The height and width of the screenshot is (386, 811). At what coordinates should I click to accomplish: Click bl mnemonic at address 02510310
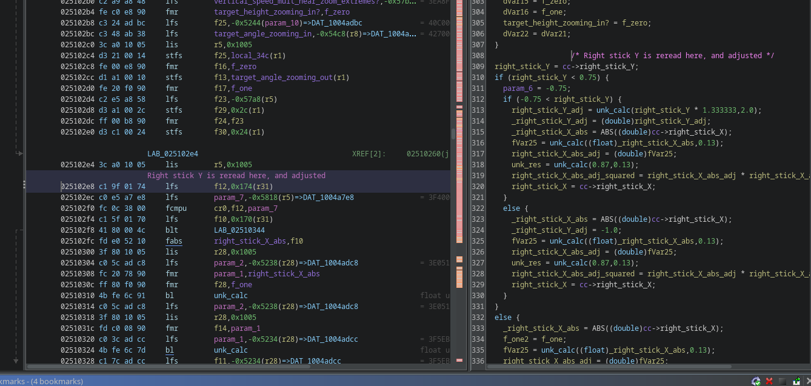pos(170,296)
